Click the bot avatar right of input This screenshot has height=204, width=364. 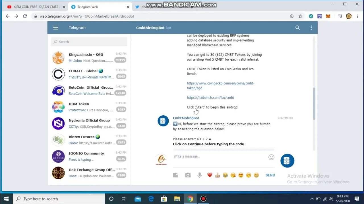click(x=287, y=161)
